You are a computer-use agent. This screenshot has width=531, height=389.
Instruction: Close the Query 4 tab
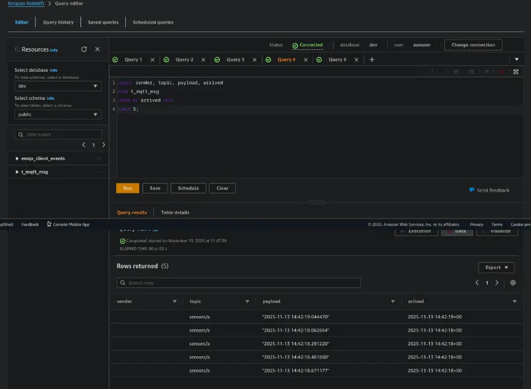(305, 60)
